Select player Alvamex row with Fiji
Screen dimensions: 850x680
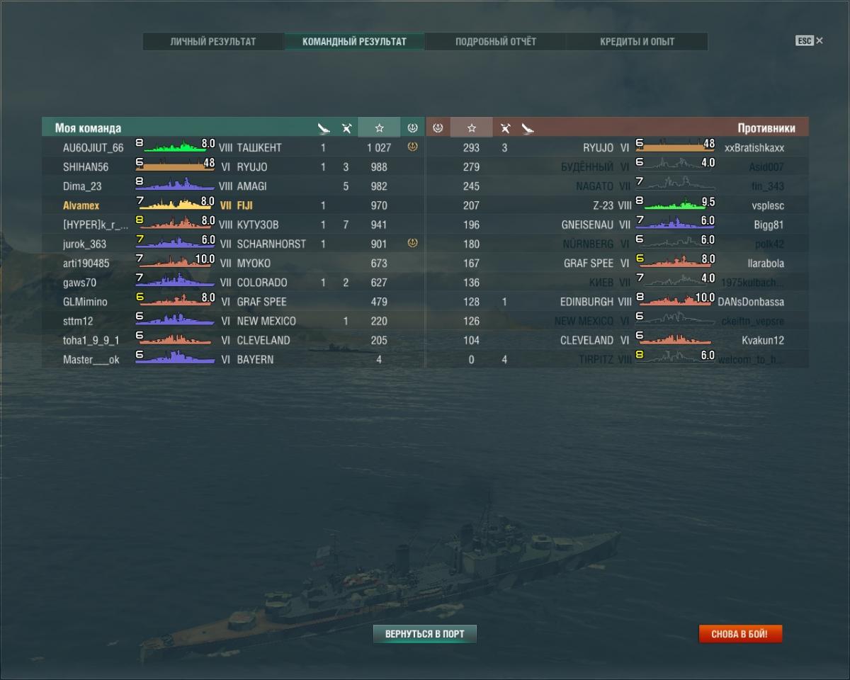click(x=233, y=205)
